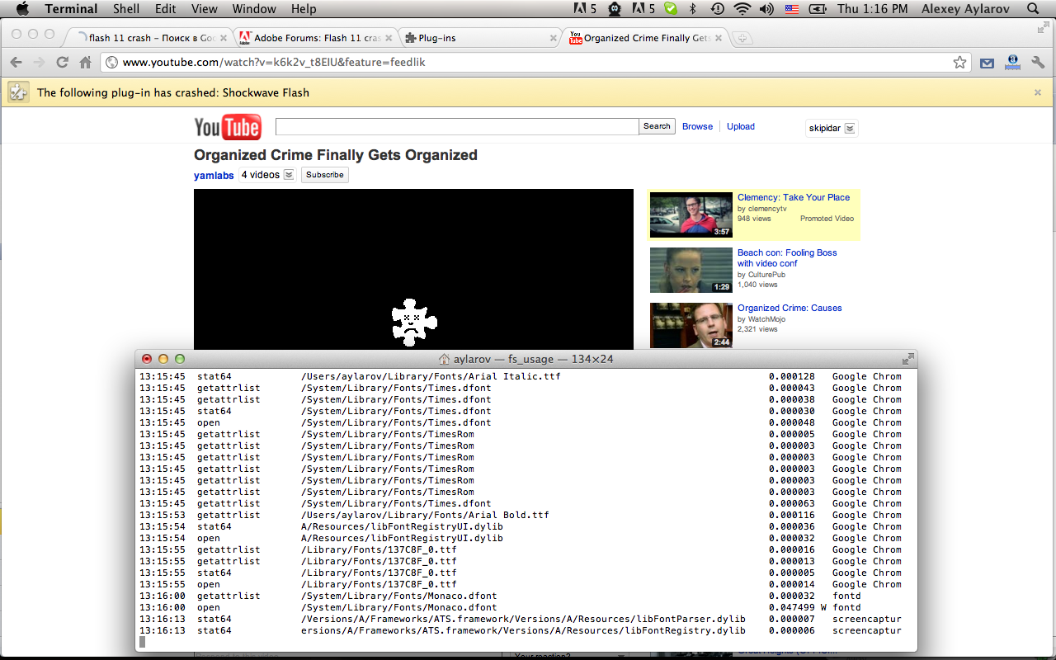1056x660 pixels.
Task: Switch to the flash 11 crash tab
Action: click(x=149, y=38)
